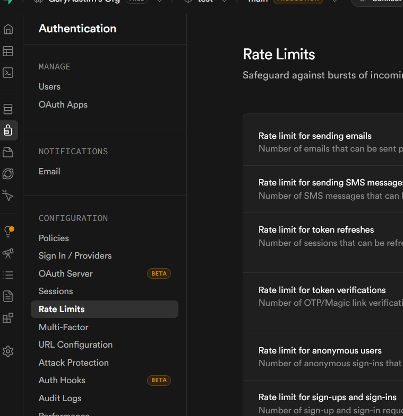Open URL Configuration settings

[x=75, y=344]
